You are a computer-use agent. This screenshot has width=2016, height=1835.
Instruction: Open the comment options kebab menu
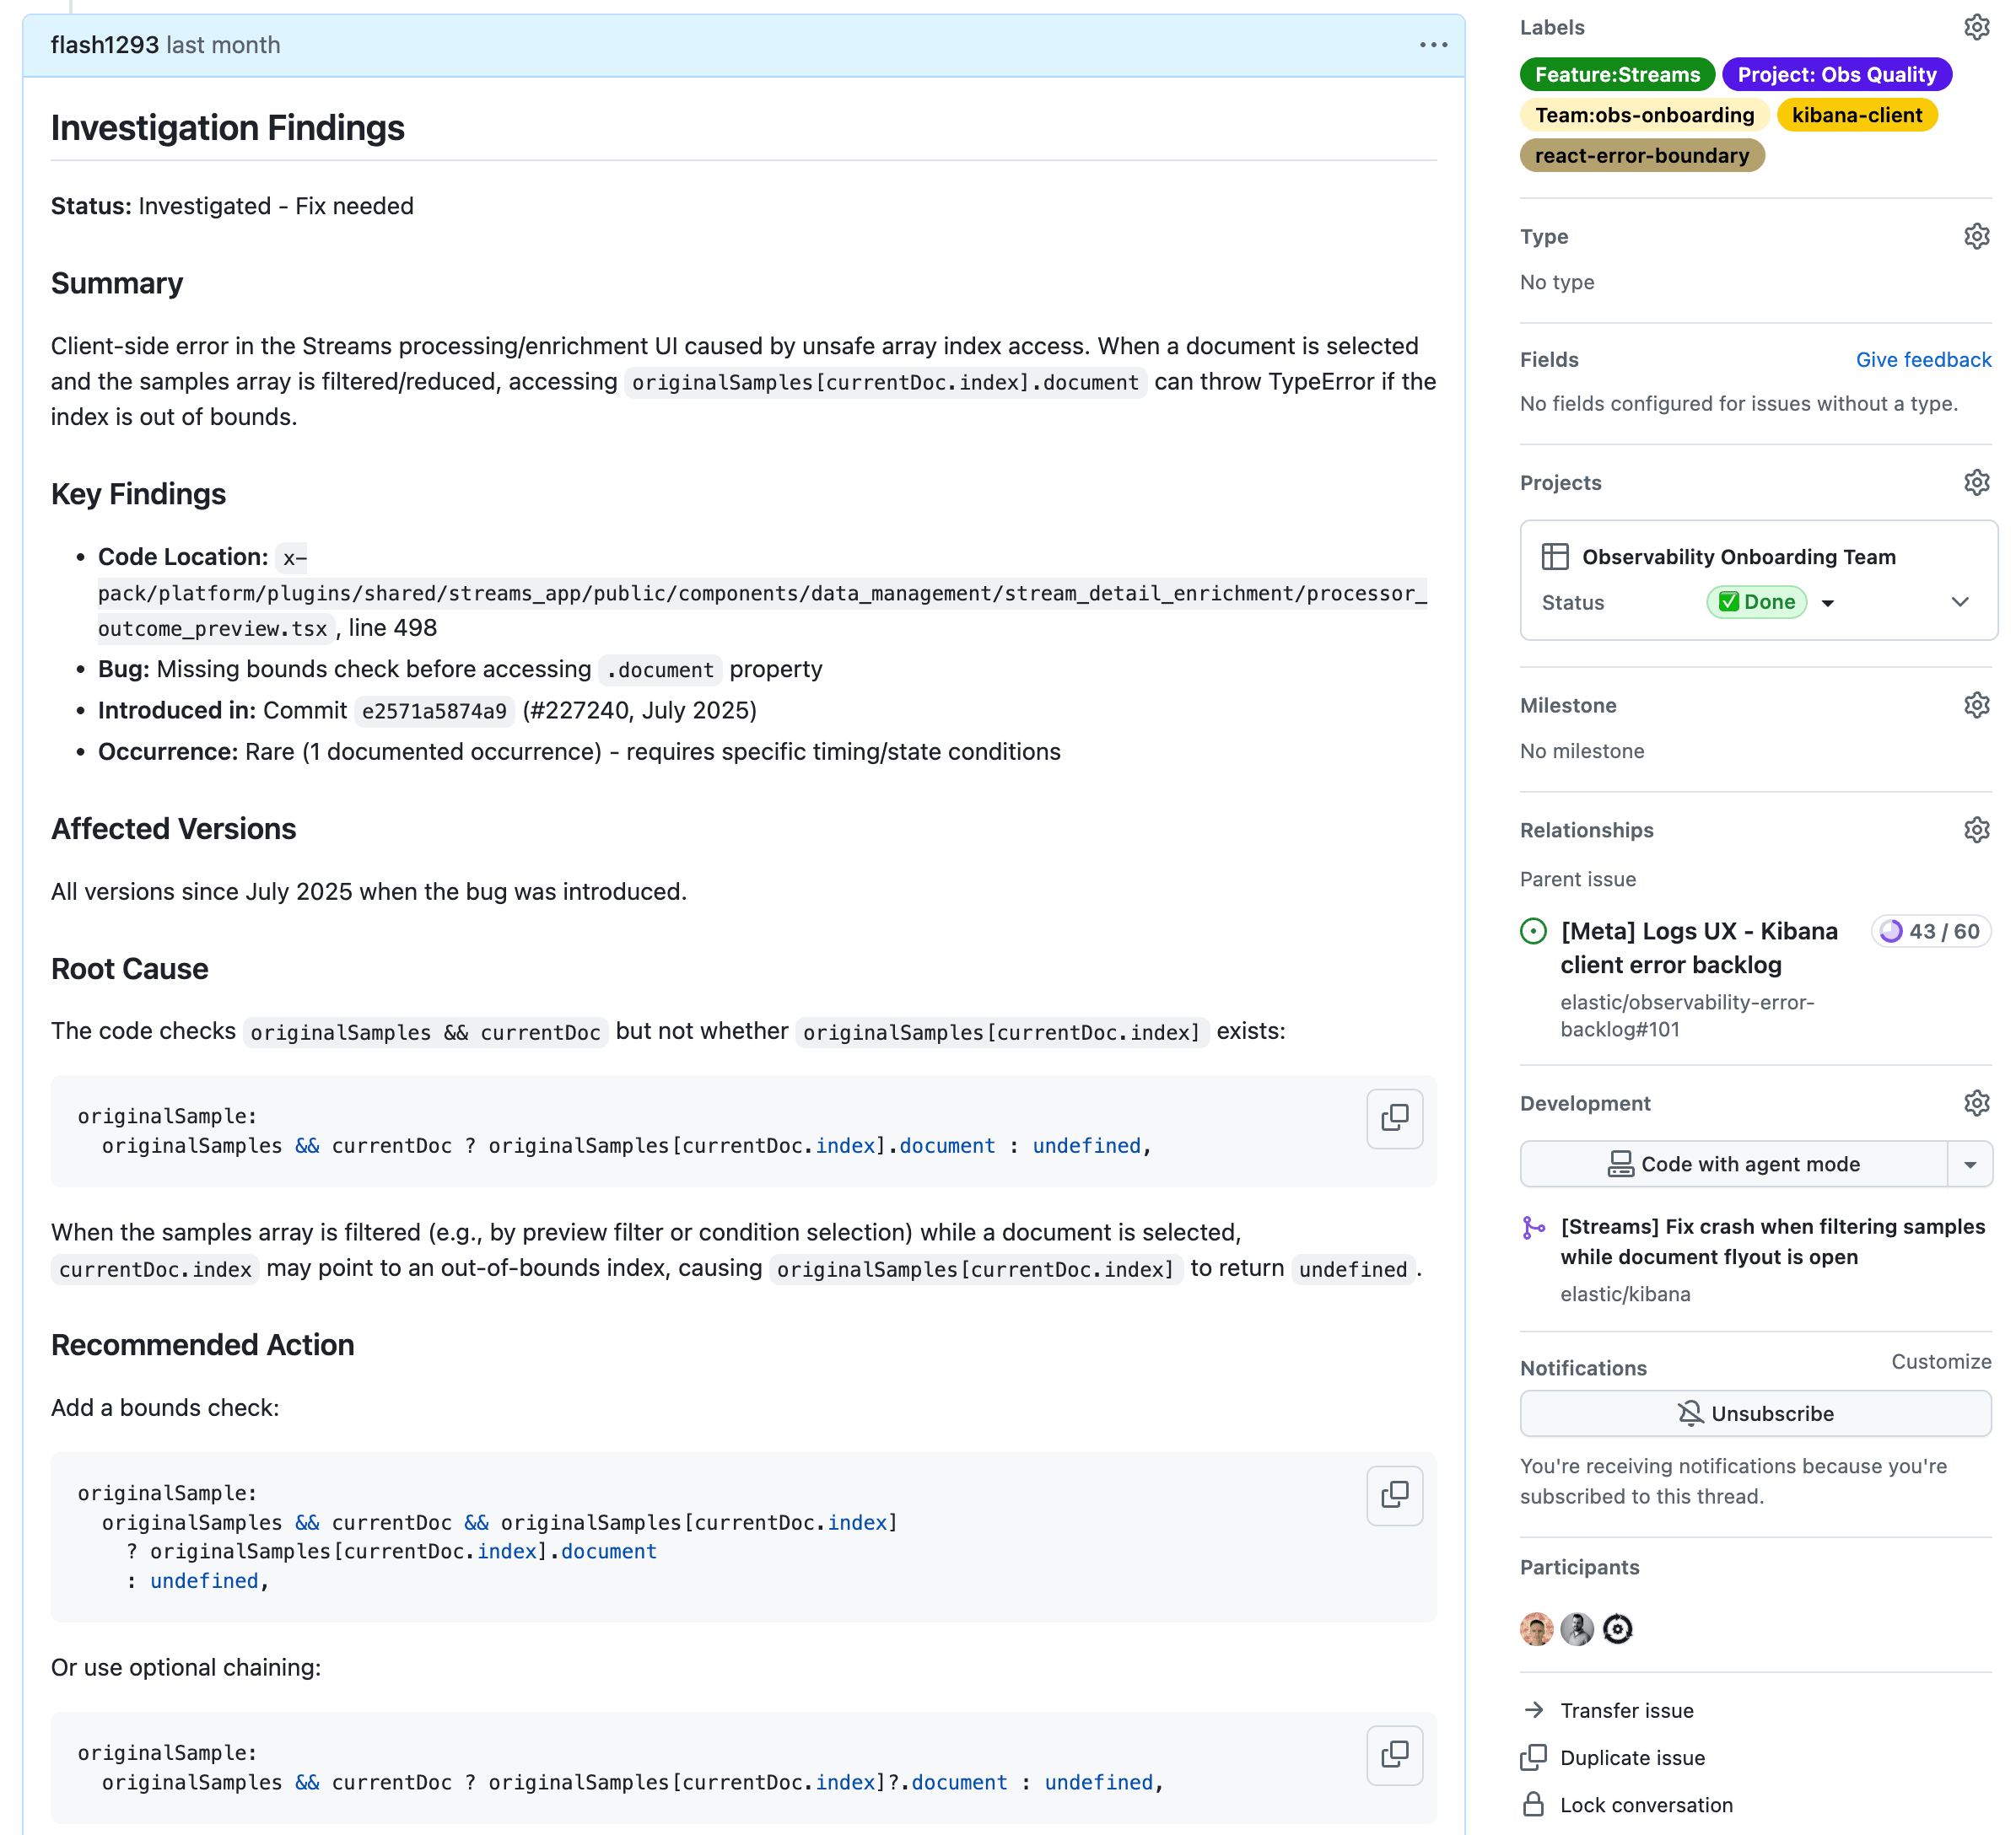[1433, 44]
